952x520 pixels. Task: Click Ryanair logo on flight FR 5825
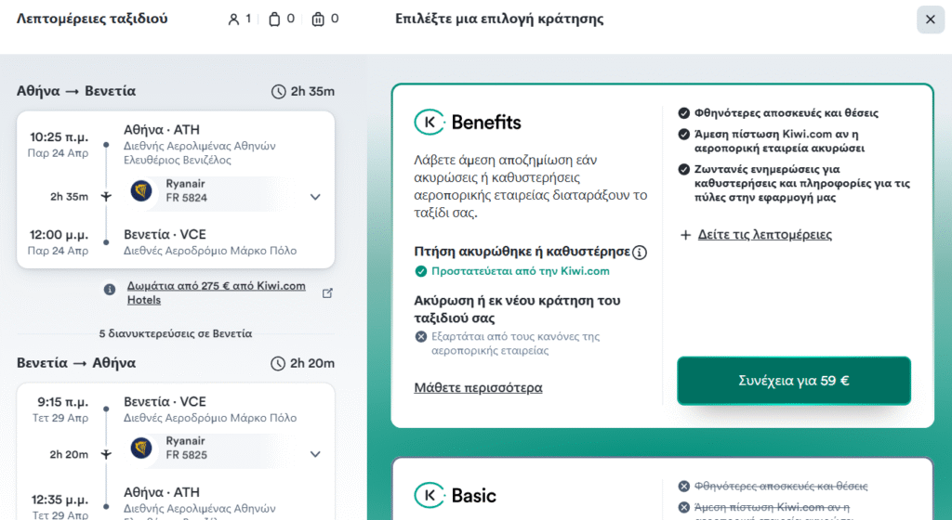142,448
